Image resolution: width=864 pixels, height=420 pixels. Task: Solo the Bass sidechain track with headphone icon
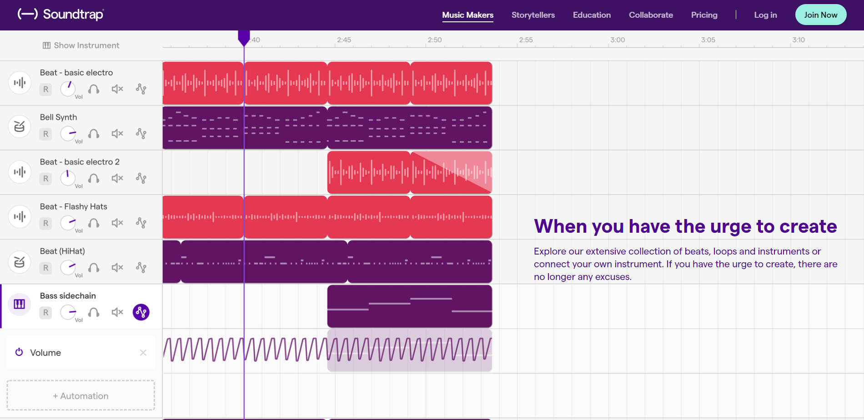pos(93,312)
